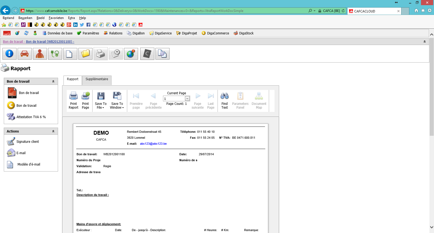Open Save To Window dropdown
Screen dimensions: 434x233
click(x=117, y=101)
